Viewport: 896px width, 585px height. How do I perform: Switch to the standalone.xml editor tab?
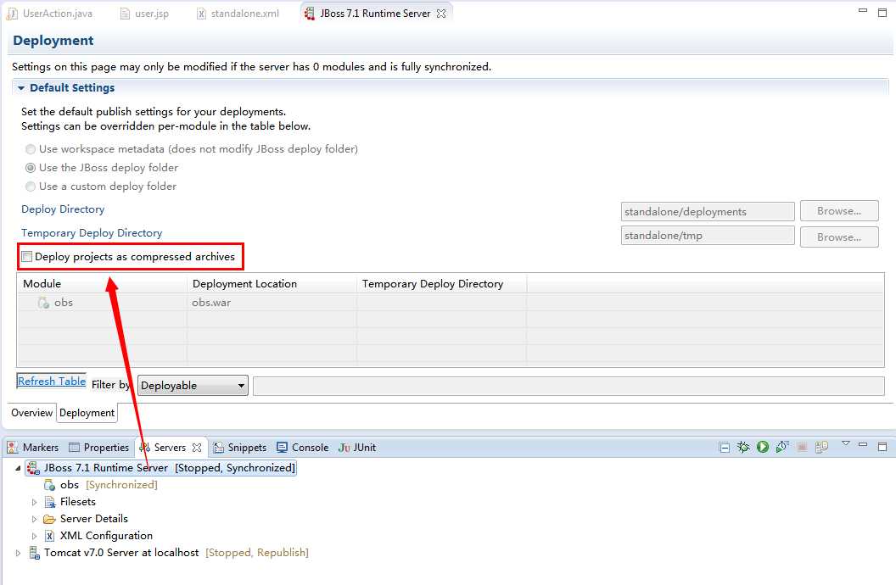click(x=238, y=13)
